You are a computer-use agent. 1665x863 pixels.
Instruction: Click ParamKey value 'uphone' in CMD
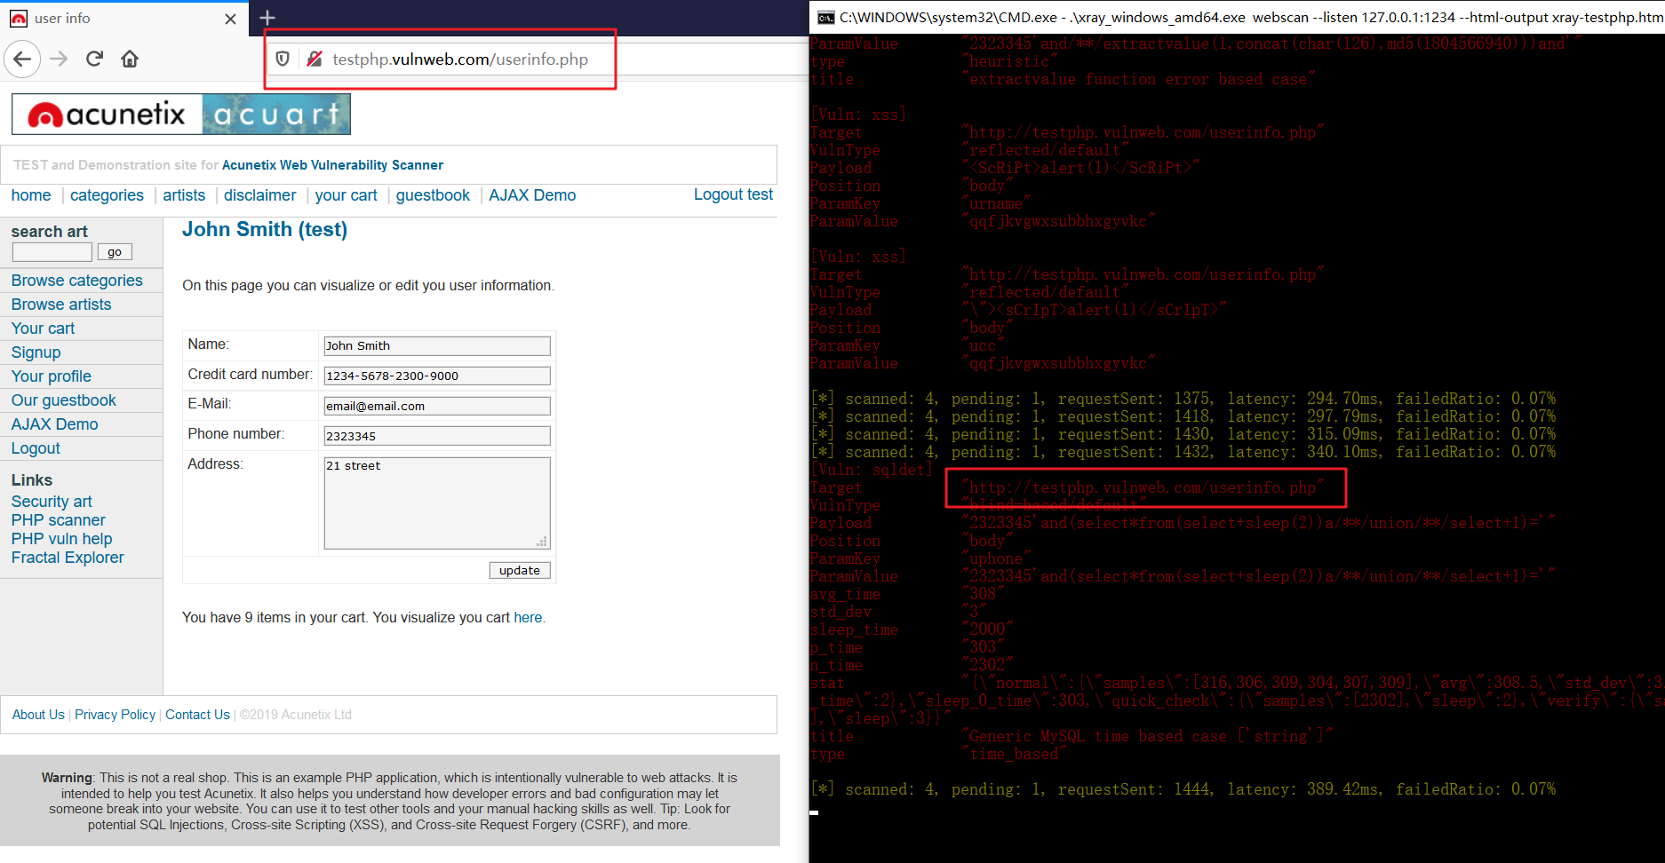click(996, 558)
